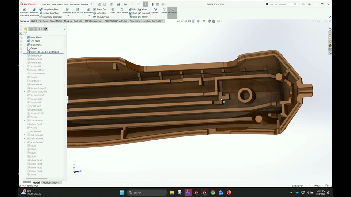Expand the Surface-Extrude1 feature node

click(25, 92)
